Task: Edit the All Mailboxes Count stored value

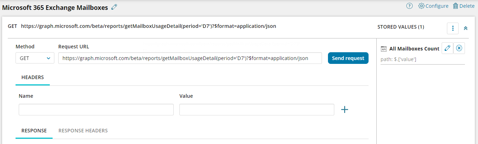Action: [447, 49]
